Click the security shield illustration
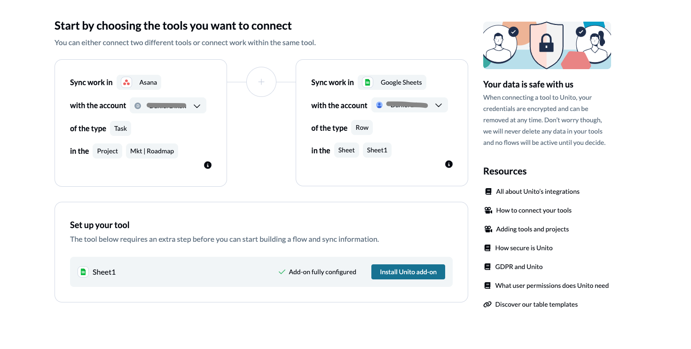The image size is (691, 349). click(546, 45)
